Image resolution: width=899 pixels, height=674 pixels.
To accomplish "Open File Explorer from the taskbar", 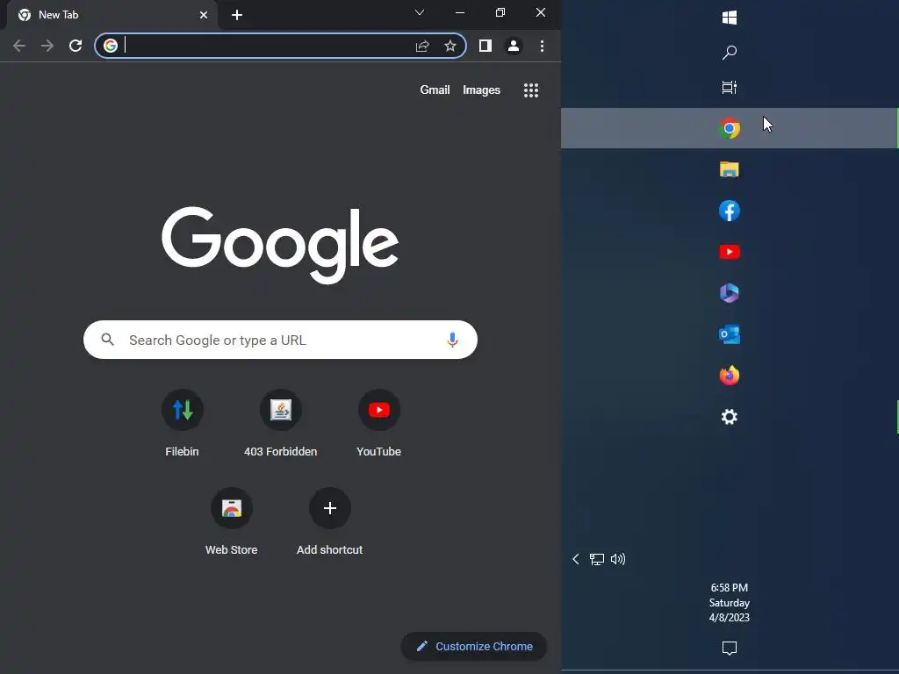I will tap(730, 169).
